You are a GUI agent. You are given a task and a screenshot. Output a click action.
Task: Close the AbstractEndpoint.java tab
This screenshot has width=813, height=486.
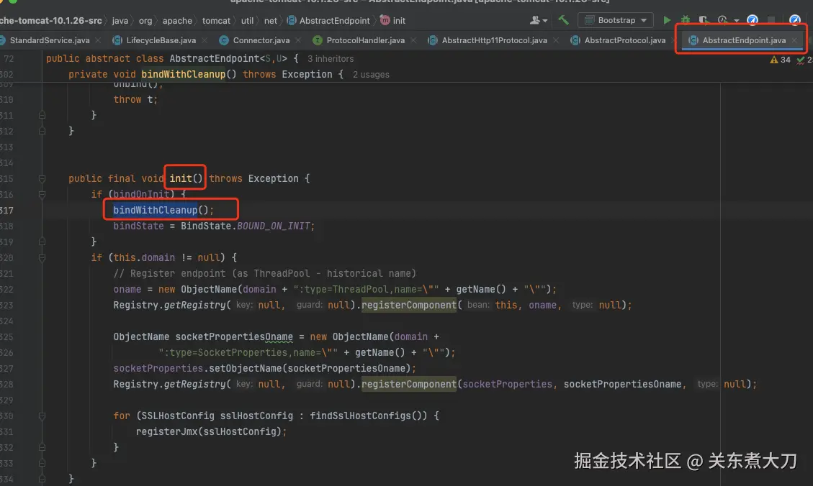point(794,40)
